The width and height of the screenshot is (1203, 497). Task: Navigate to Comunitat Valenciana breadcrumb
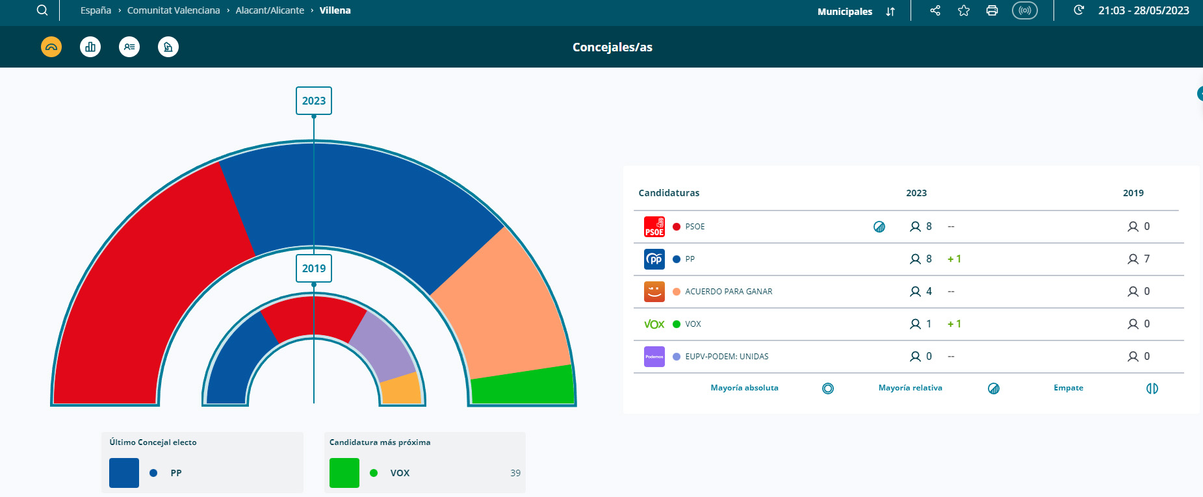pos(174,10)
